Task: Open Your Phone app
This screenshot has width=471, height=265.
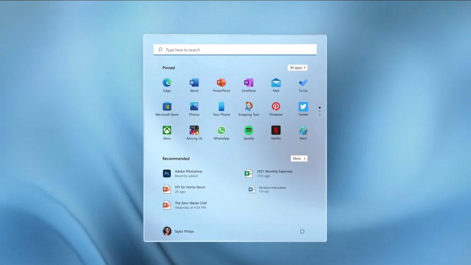Action: tap(221, 109)
